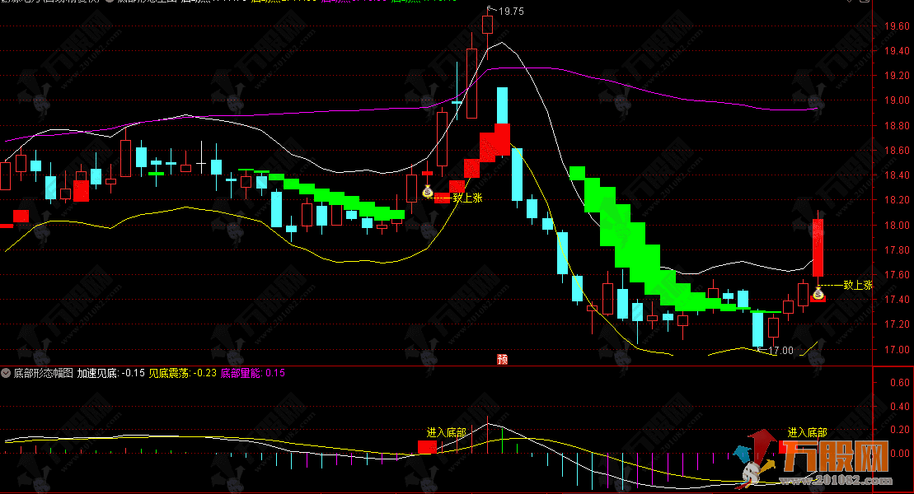
Task: Click the magenta 底部量能 indicator label
Action: [x=240, y=373]
